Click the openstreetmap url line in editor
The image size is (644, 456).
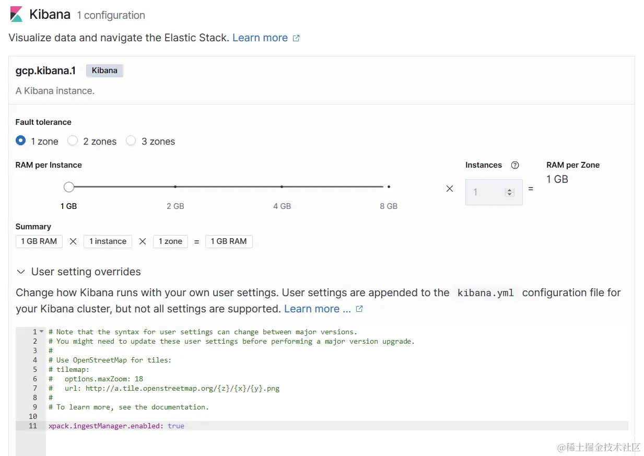point(164,388)
